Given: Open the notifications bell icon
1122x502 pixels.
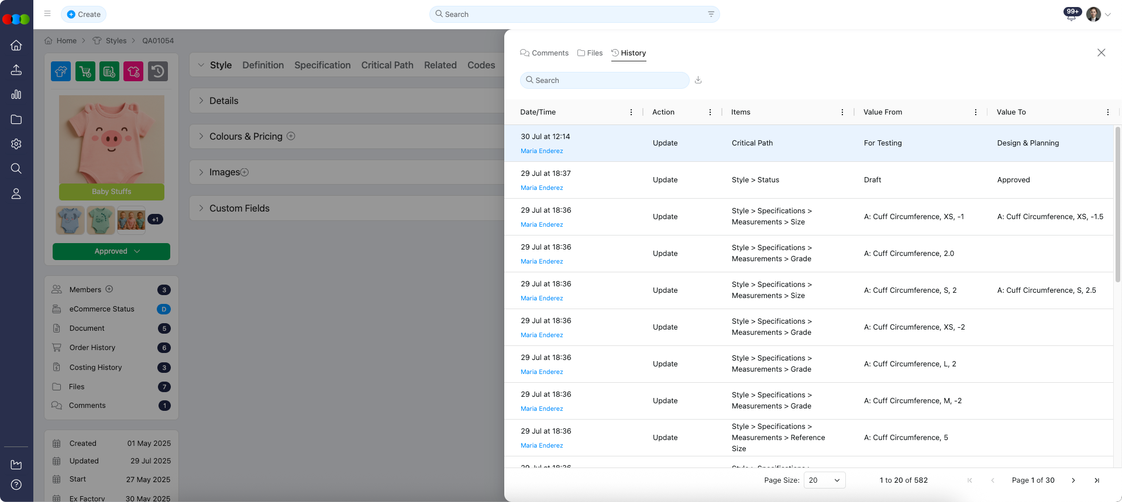Looking at the screenshot, I should click(1071, 15).
